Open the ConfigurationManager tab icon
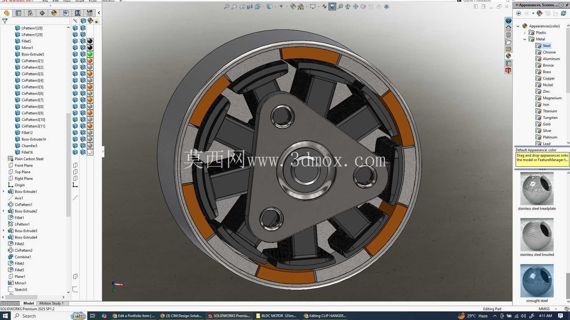Image resolution: width=570 pixels, height=320 pixels. (x=30, y=13)
